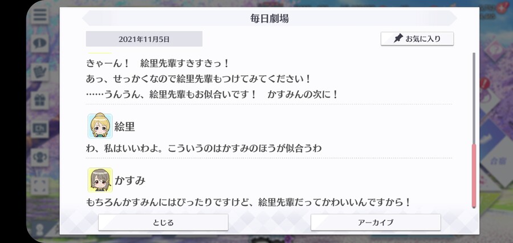The height and width of the screenshot is (243, 513).
Task: Tap the red exclamation notification badge
Action: (485, 83)
